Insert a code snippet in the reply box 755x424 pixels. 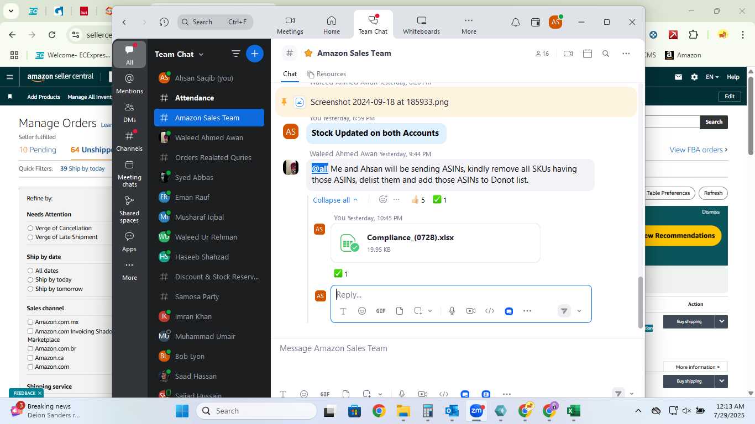[490, 311]
